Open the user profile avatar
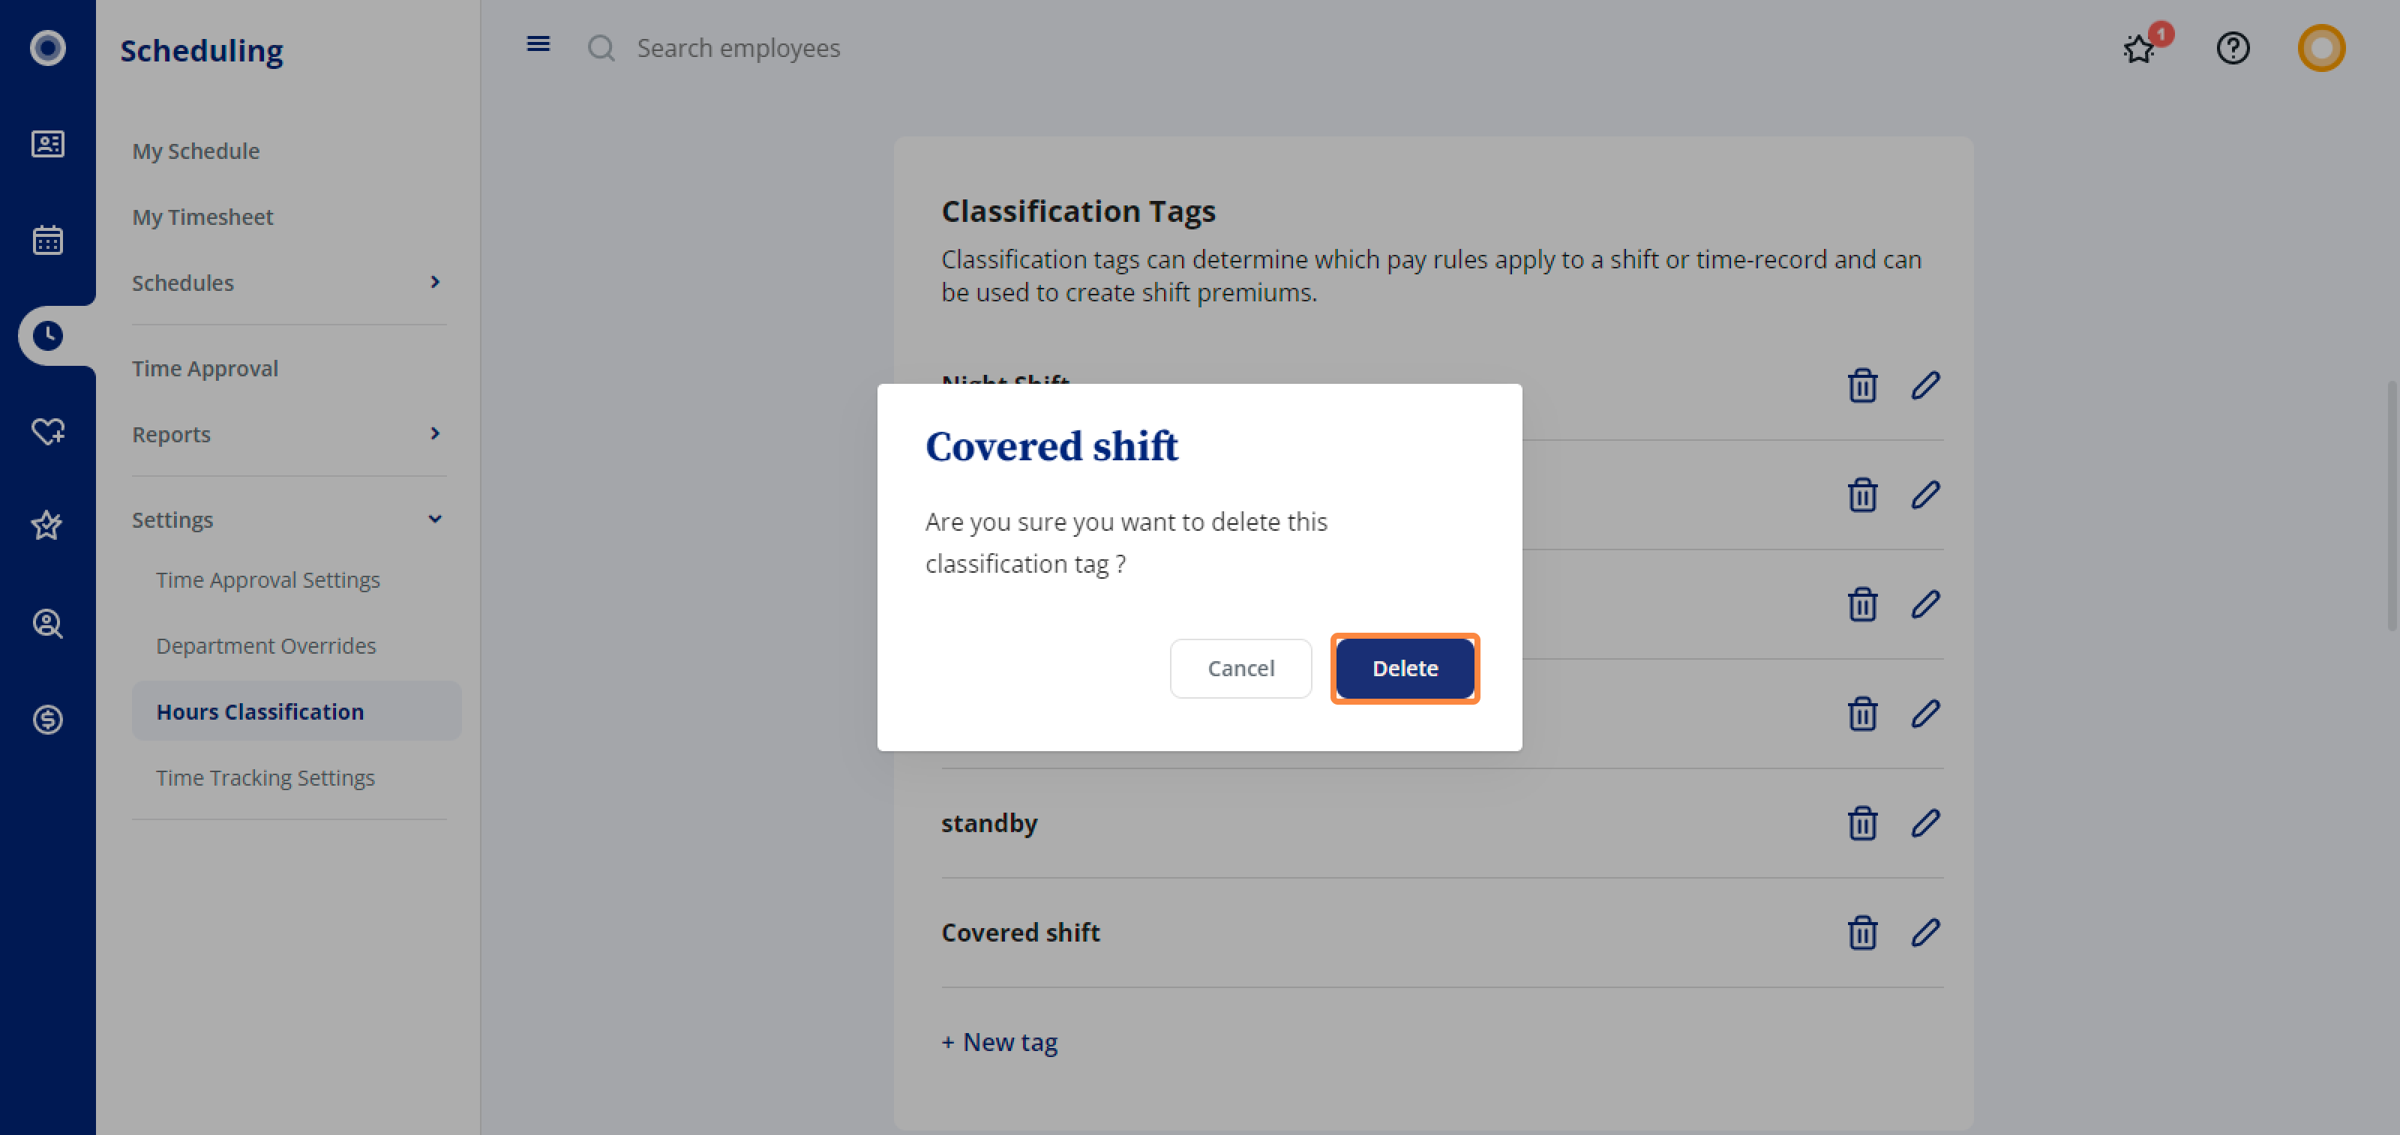 (2320, 47)
